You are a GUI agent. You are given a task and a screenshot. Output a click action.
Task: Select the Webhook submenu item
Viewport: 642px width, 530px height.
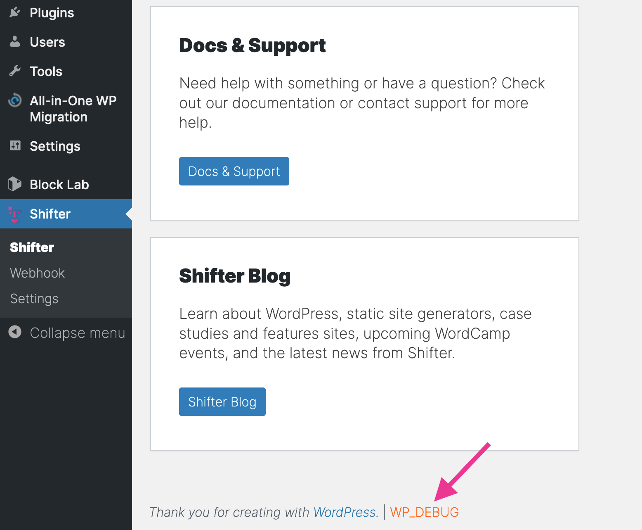click(x=37, y=273)
